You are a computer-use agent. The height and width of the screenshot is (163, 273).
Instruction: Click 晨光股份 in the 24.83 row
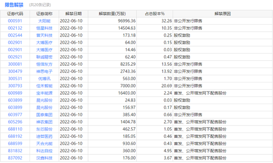44,100
